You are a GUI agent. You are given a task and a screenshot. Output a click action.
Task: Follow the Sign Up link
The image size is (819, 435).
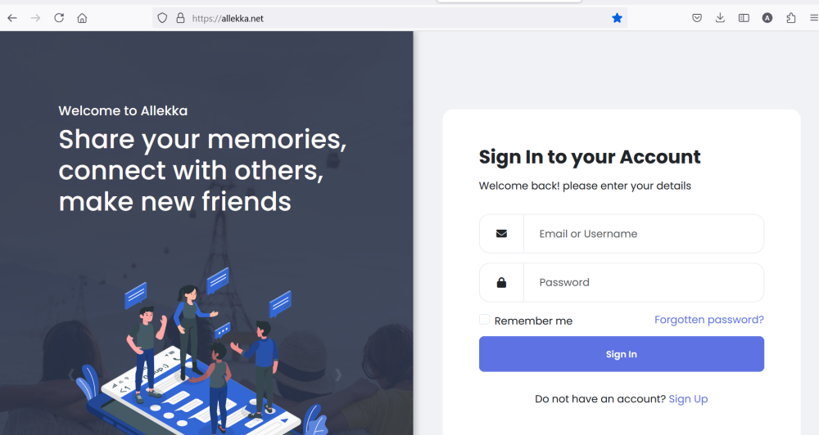(689, 399)
